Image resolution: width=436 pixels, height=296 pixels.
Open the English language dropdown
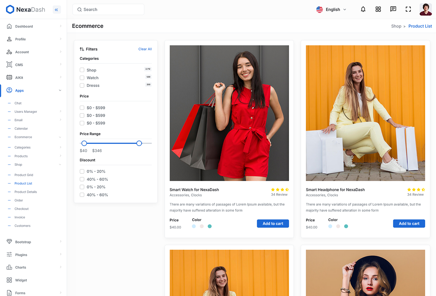tap(331, 9)
